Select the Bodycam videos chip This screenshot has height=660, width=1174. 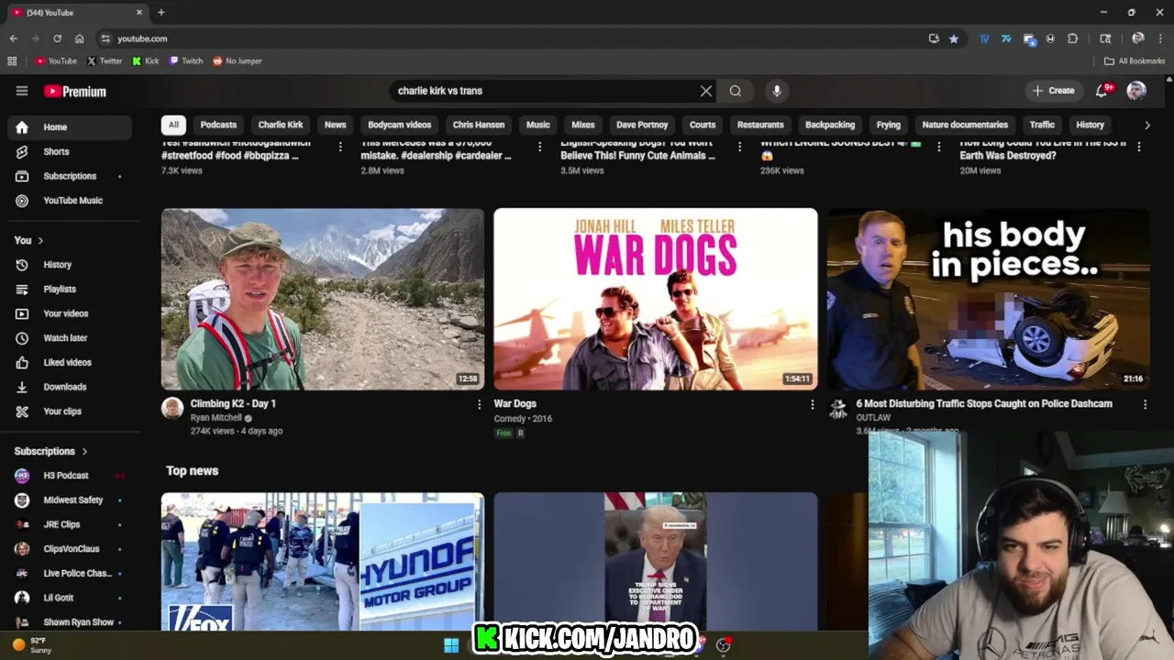pyautogui.click(x=399, y=125)
